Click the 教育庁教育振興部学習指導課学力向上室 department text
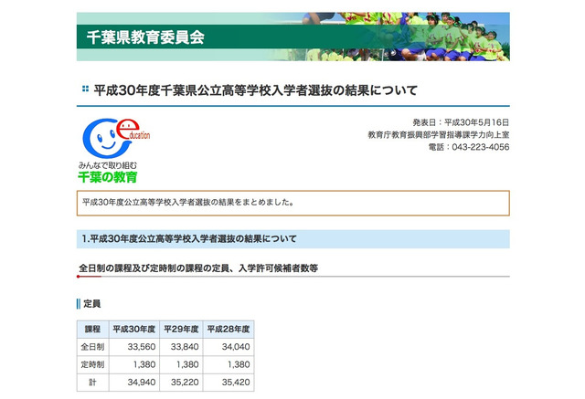Screen dimensions: 585x399 [x=438, y=134]
